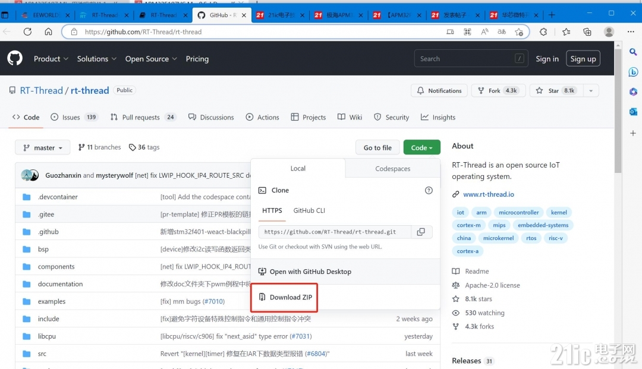The width and height of the screenshot is (642, 369).
Task: Refresh the browser page
Action: click(x=27, y=31)
